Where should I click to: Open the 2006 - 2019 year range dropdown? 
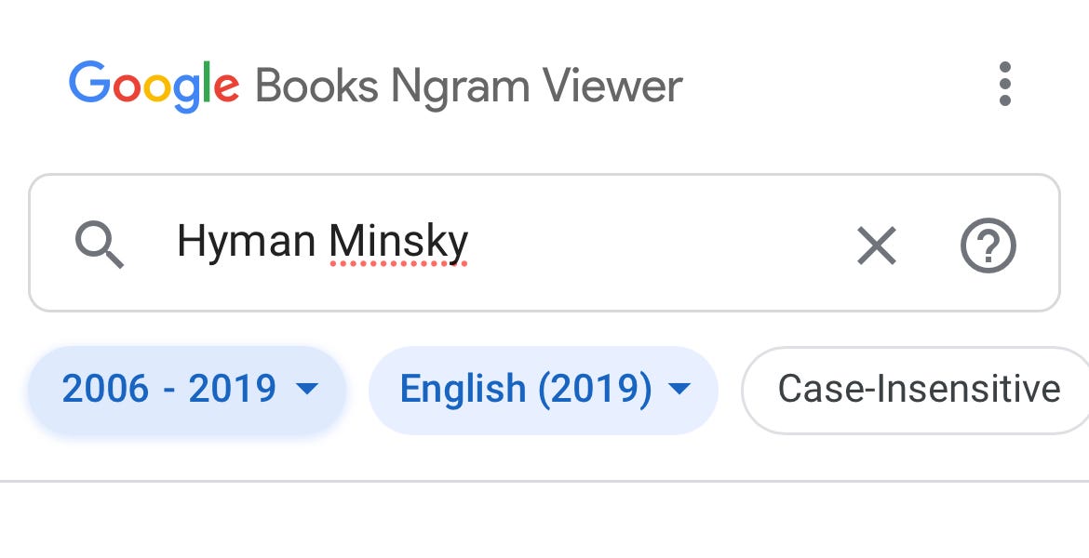coord(186,389)
